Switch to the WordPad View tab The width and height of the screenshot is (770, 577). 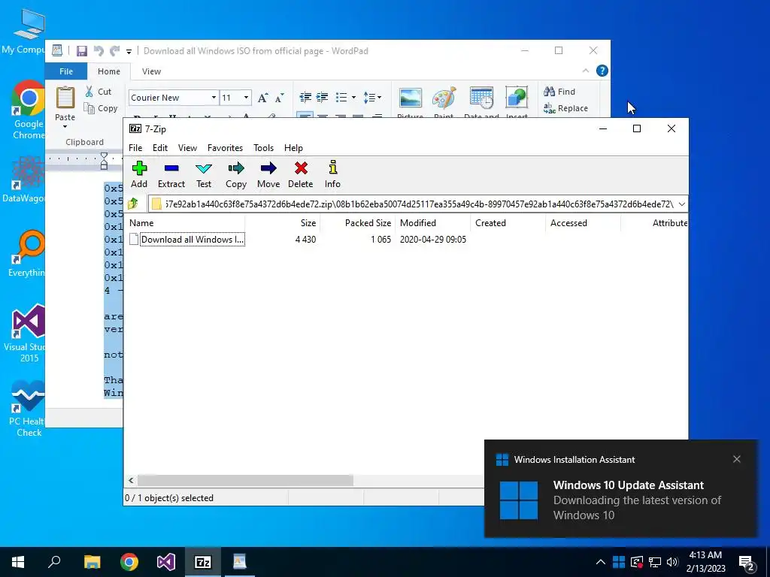(x=151, y=71)
